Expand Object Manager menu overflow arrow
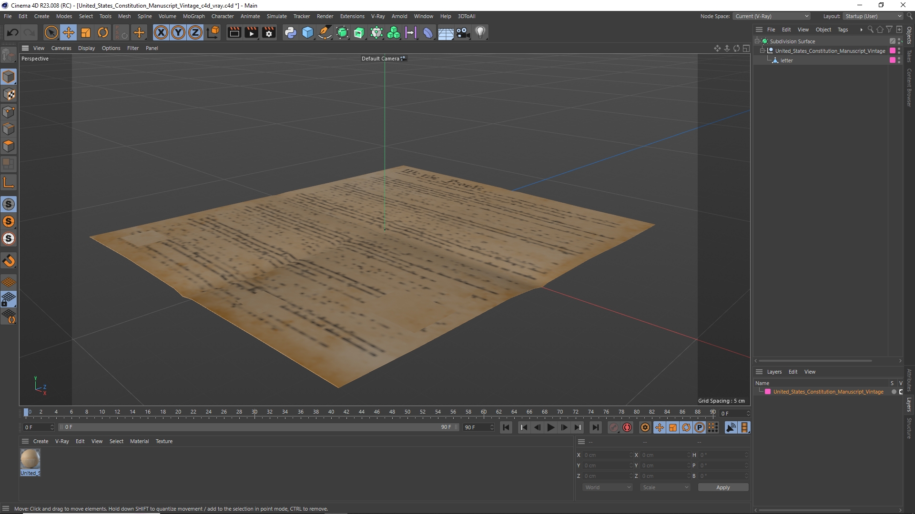Viewport: 915px width, 514px height. 861,30
